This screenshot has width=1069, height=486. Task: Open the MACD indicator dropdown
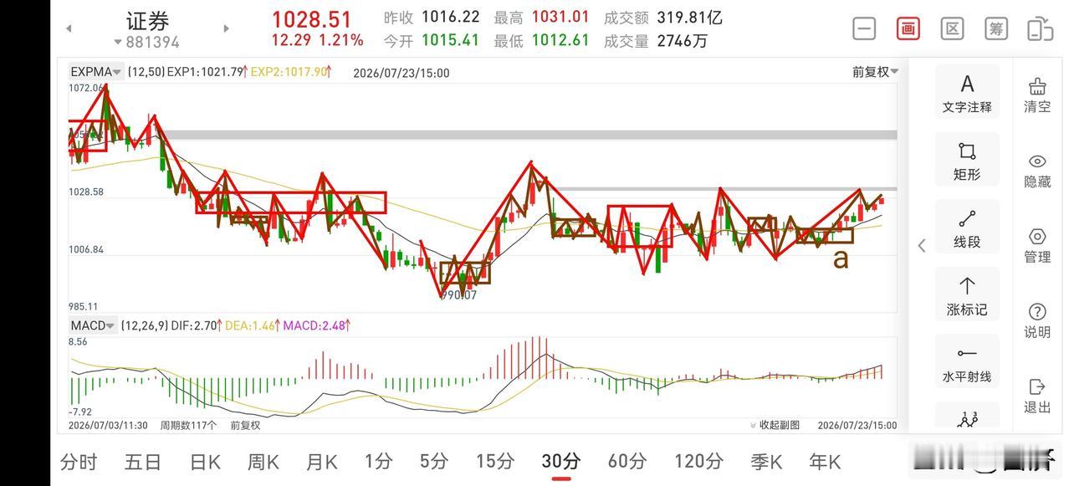click(x=92, y=325)
